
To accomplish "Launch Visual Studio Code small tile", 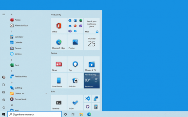I will tap(87, 99).
